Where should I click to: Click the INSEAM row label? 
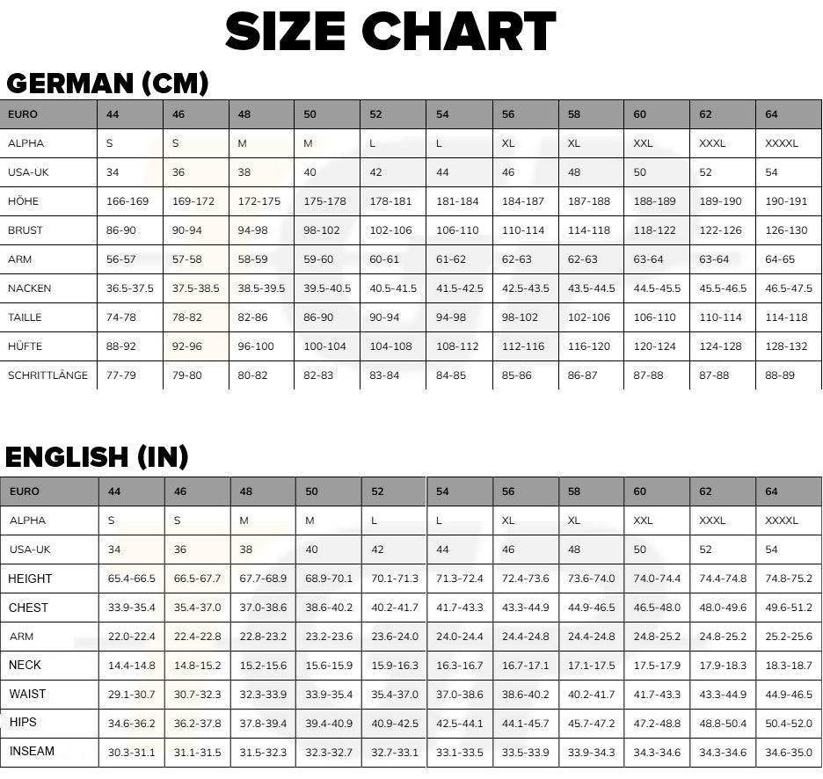[x=32, y=752]
